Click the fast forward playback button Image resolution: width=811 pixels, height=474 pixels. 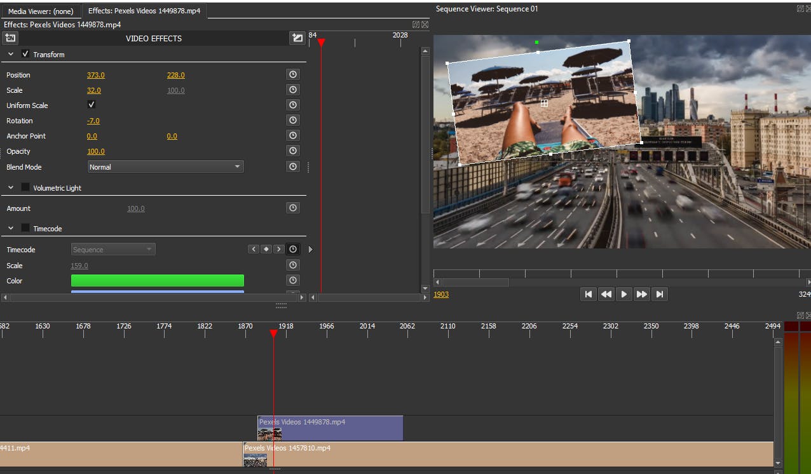click(x=641, y=294)
